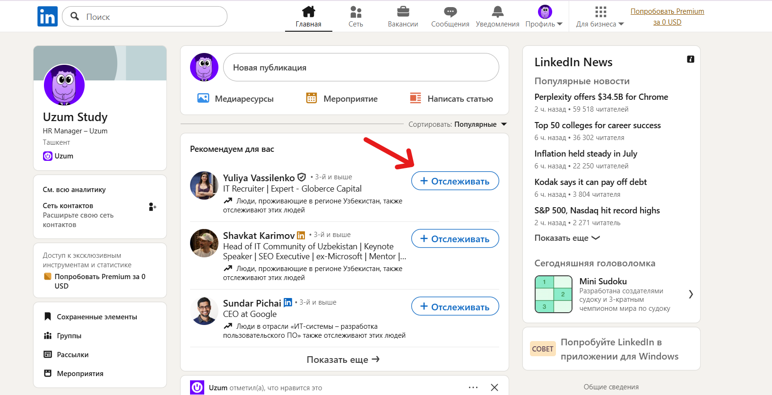Click the Группы label in sidebar
The image size is (772, 395).
click(69, 336)
